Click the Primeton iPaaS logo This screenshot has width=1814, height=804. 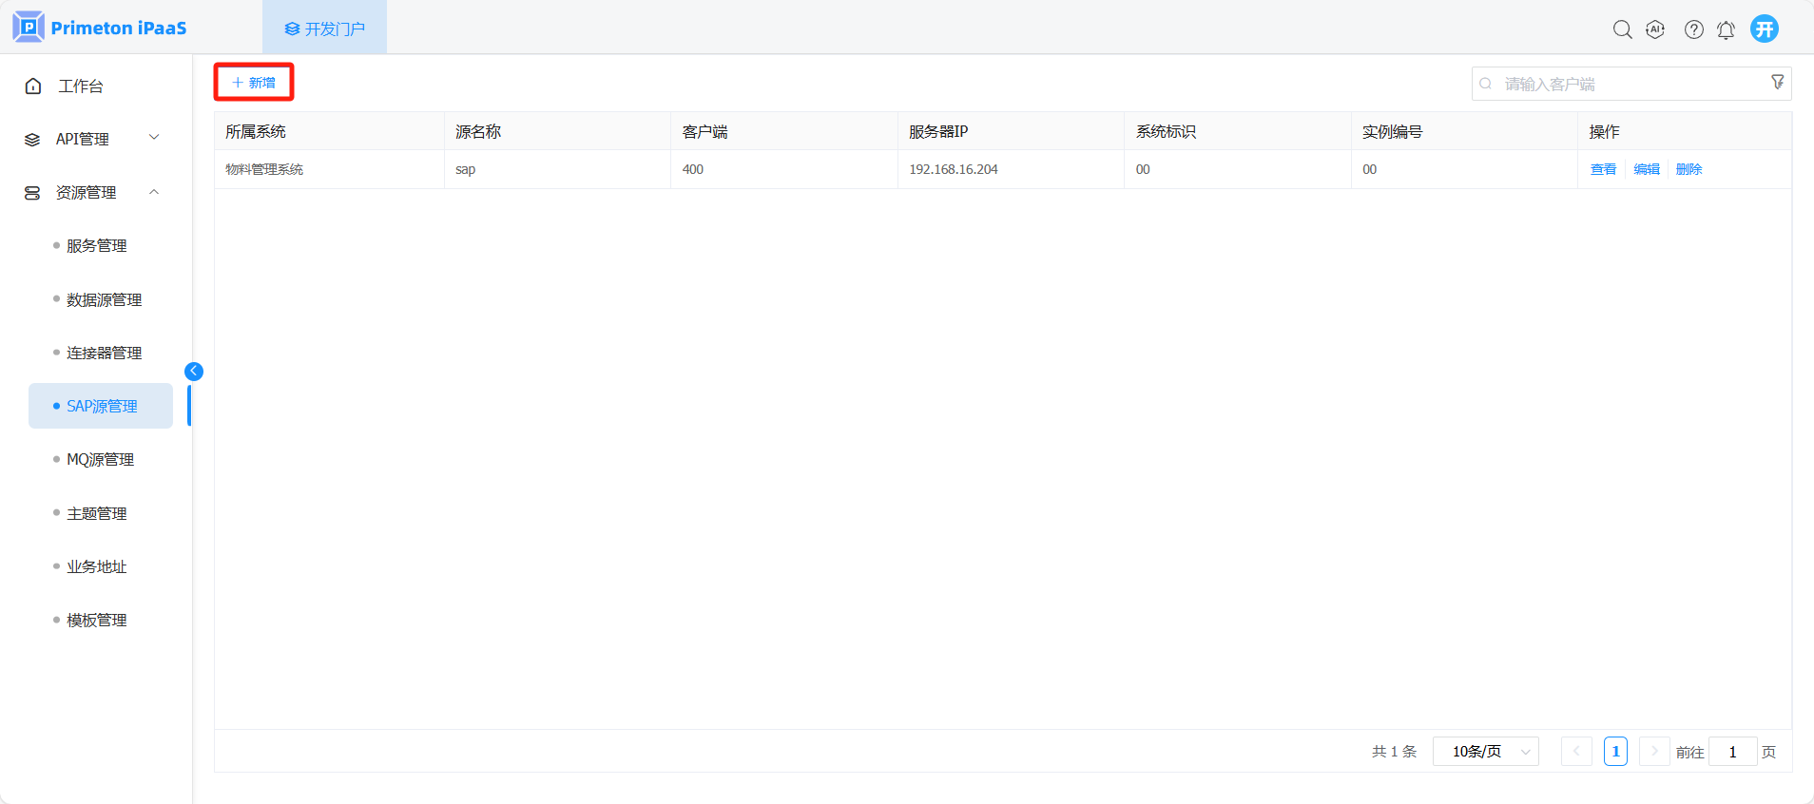coord(100,28)
